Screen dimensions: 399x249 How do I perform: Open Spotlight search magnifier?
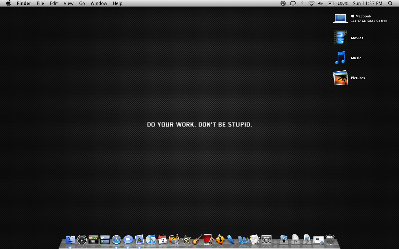click(x=390, y=3)
